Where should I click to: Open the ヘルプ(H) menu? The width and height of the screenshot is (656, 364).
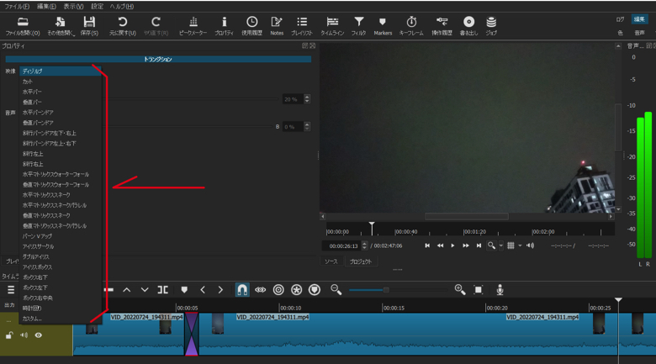click(122, 6)
